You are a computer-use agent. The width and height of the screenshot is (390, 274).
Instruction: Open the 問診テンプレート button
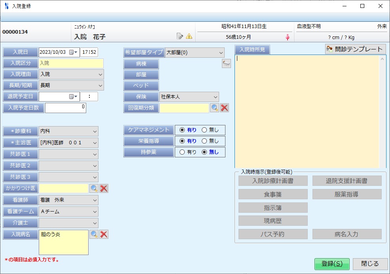click(x=355, y=49)
